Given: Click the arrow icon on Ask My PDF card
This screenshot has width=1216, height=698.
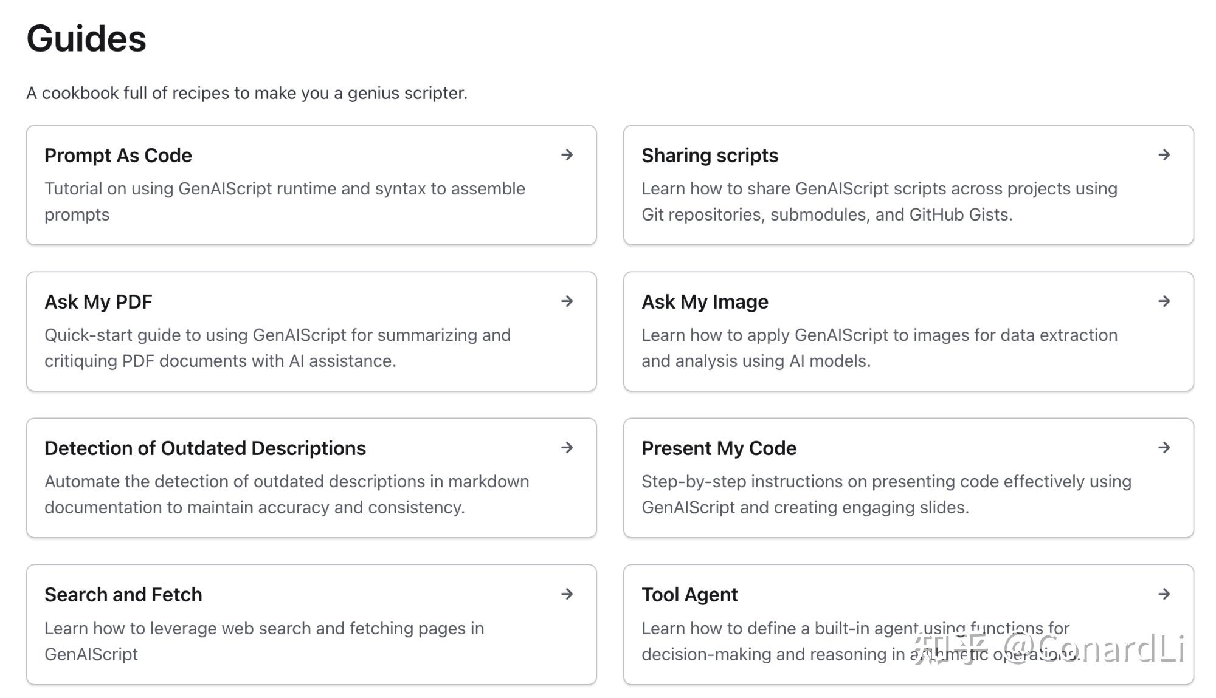Looking at the screenshot, I should tap(567, 301).
